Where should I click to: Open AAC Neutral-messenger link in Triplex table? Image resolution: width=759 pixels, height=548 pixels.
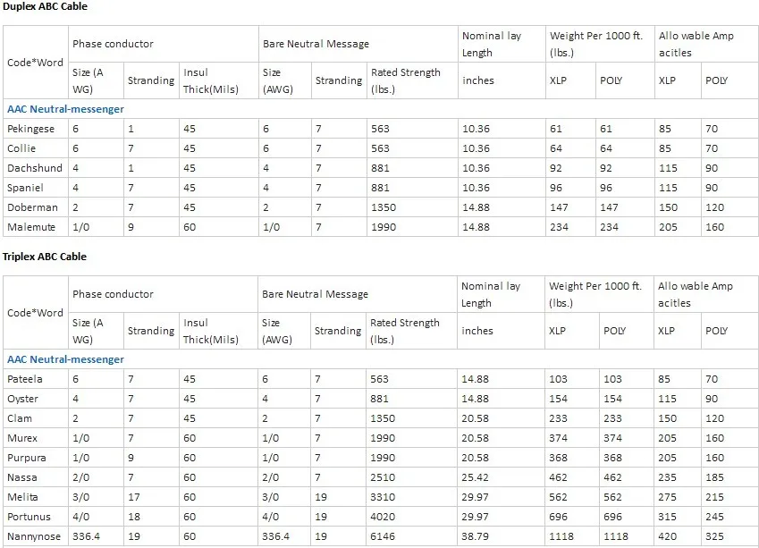click(65, 359)
